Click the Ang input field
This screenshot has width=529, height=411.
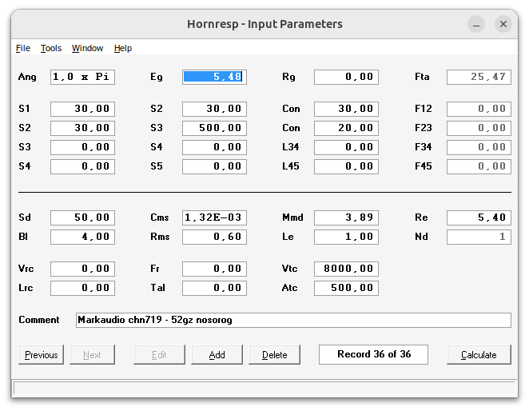82,77
